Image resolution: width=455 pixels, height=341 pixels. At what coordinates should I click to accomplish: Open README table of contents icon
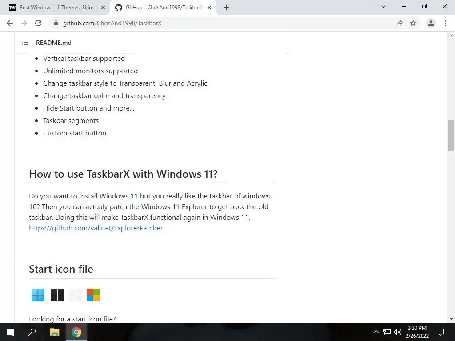tap(25, 42)
